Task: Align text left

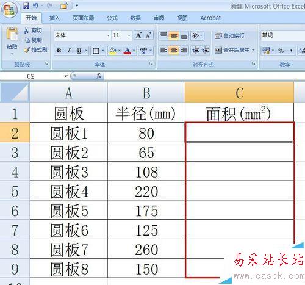Action: (x=163, y=50)
